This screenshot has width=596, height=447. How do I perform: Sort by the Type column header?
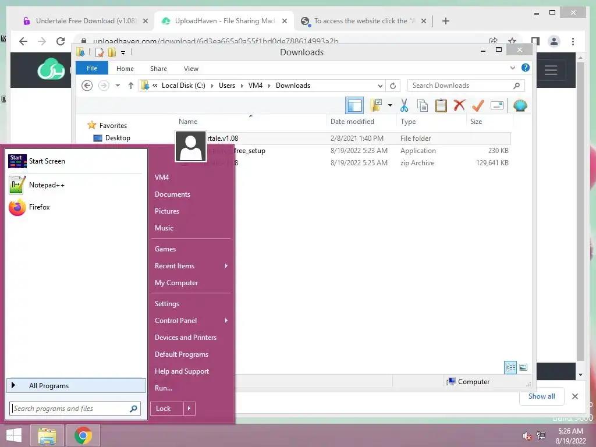click(x=408, y=122)
